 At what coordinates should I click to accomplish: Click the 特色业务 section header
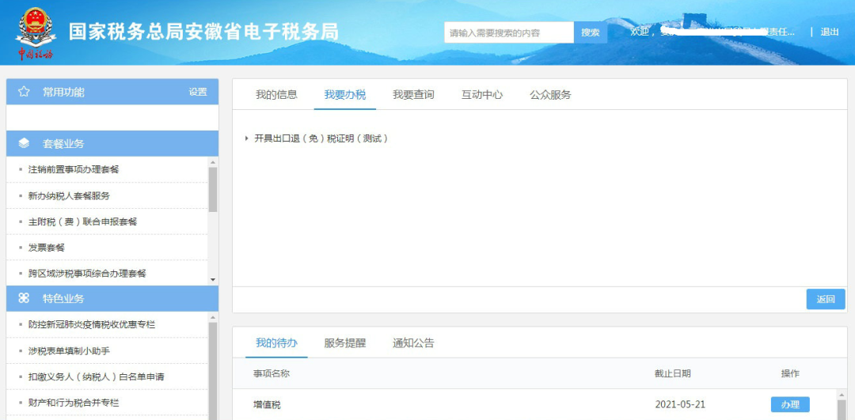(x=112, y=298)
